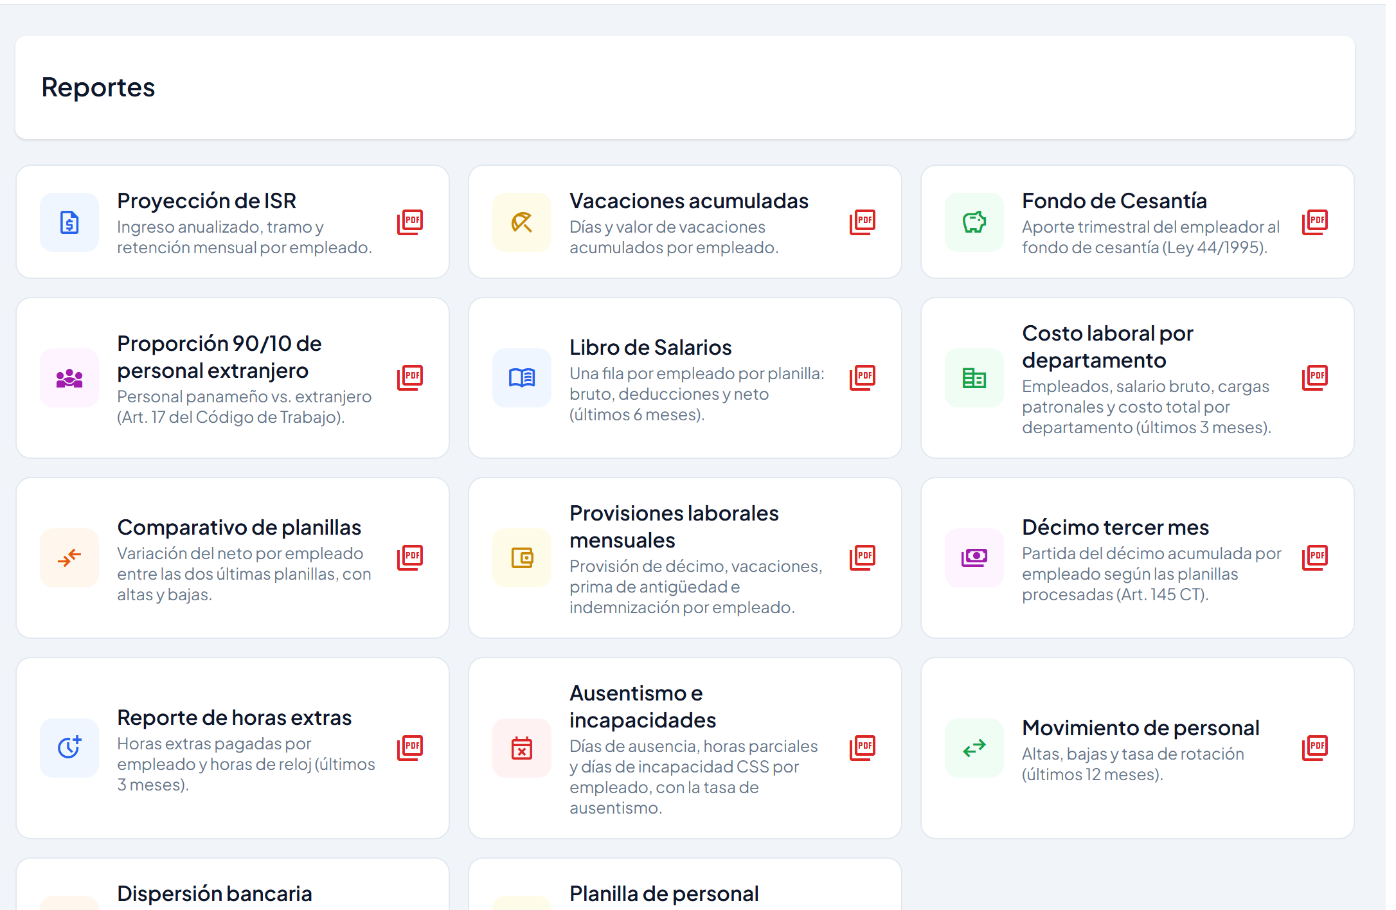1396x910 pixels.
Task: Generate PDF for Movimiento de personal
Action: (x=1315, y=747)
